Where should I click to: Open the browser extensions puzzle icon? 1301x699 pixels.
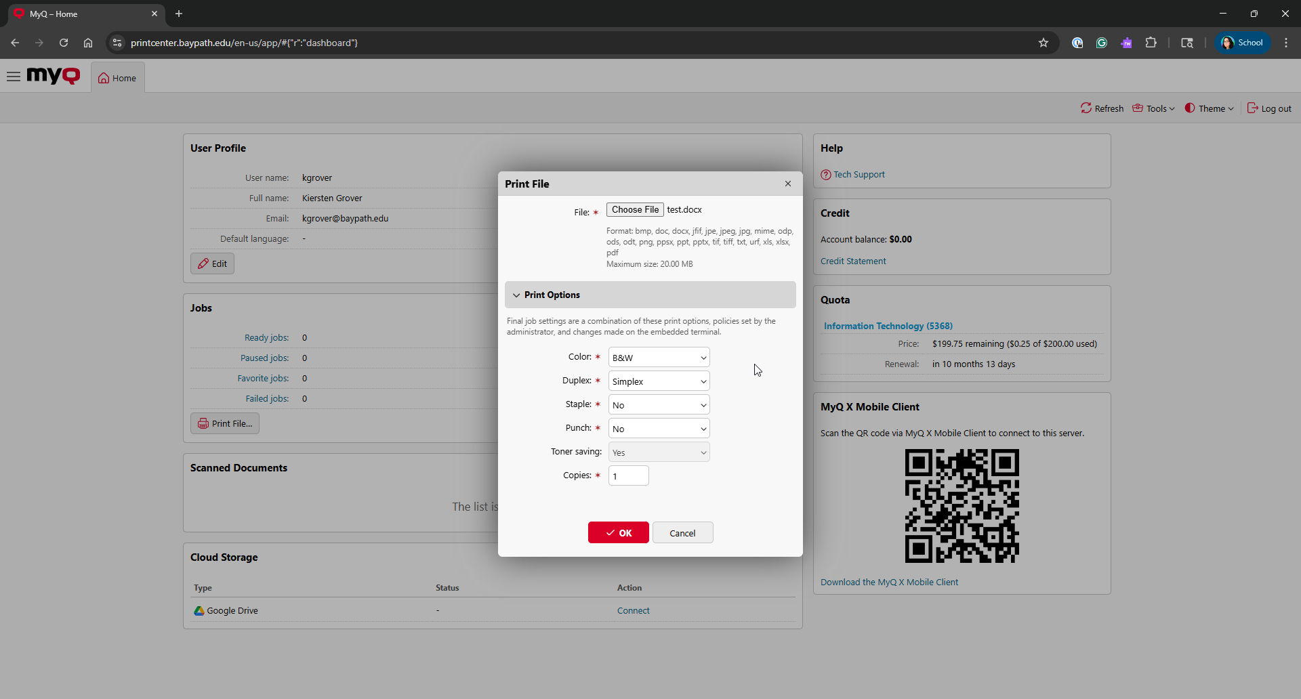(x=1151, y=43)
